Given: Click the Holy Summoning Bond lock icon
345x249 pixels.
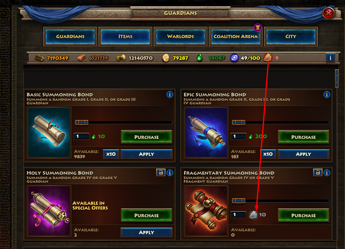Looking at the screenshot, I should [161, 173].
